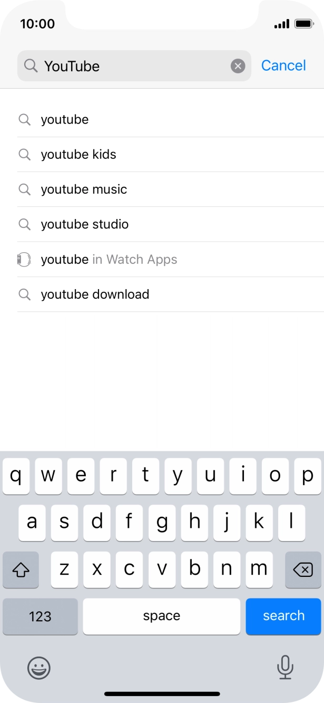Toggle caps by tapping the shift arrow
Viewport: 324px width, 703px height.
21,570
